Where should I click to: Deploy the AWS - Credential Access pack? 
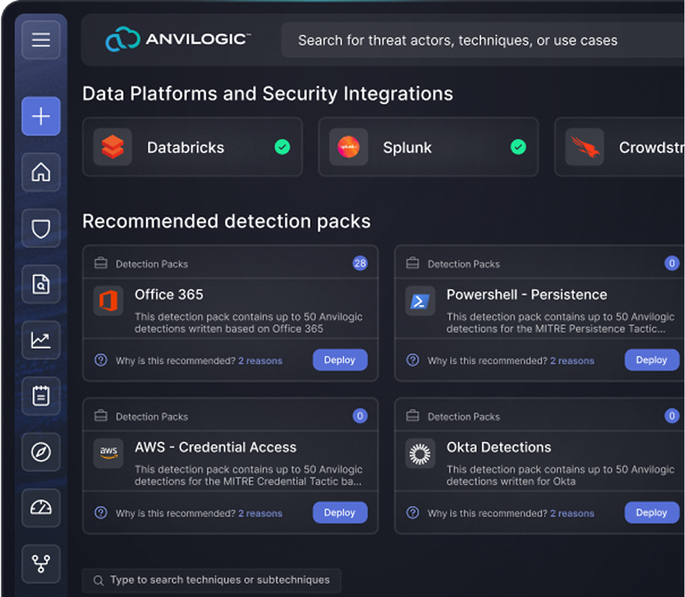340,513
